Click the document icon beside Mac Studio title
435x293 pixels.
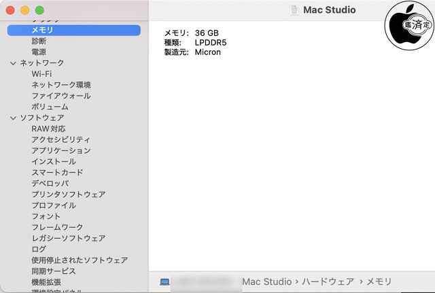click(294, 10)
